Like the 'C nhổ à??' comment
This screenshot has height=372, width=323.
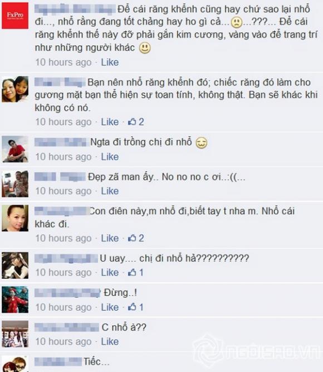(x=110, y=342)
